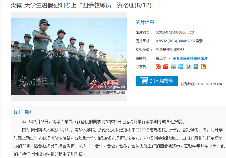Click image ID S20160725081806_720
Image resolution: width=226 pixels, height=158 pixels.
point(175,32)
